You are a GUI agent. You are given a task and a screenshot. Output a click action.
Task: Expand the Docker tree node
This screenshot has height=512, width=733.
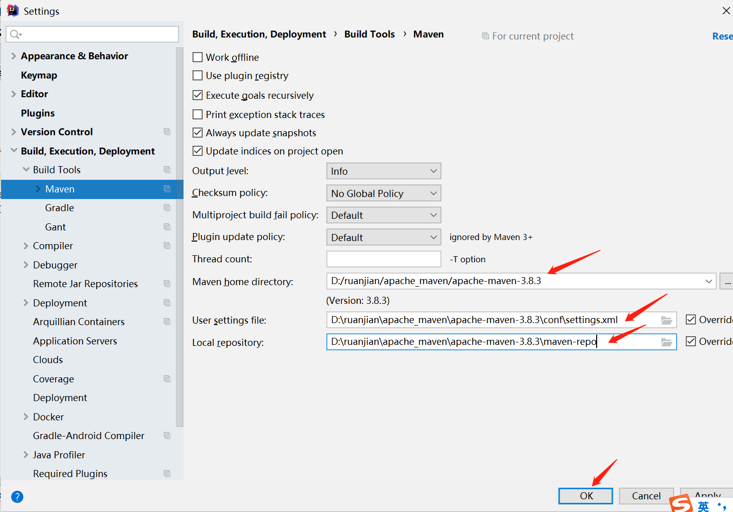click(26, 417)
